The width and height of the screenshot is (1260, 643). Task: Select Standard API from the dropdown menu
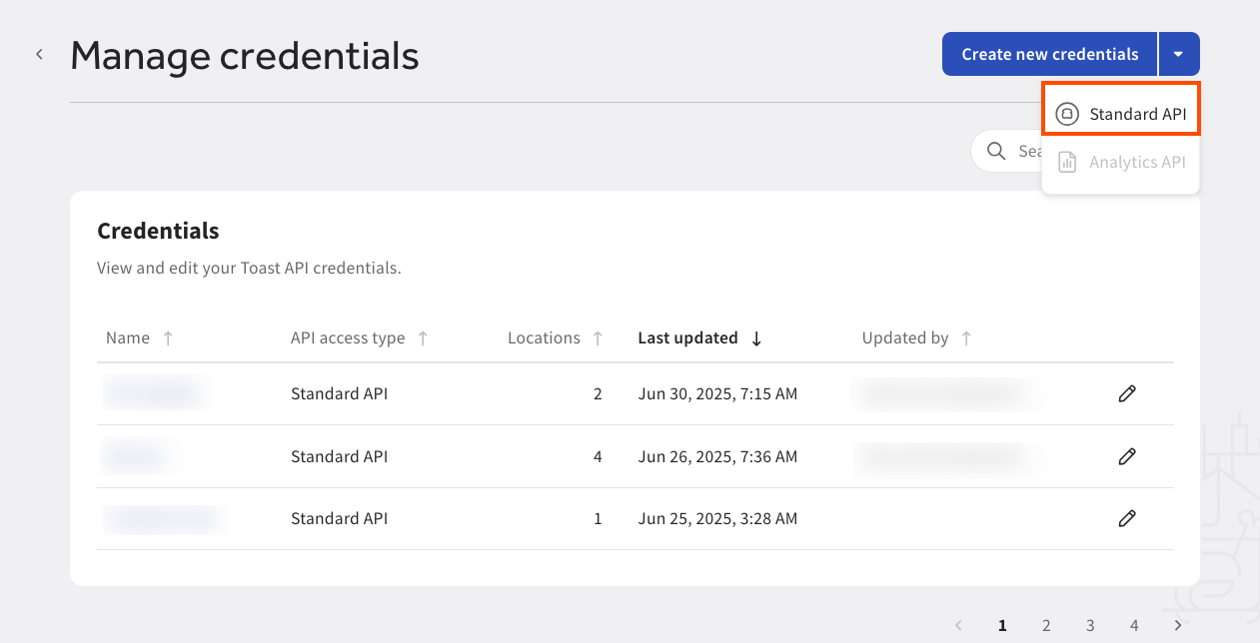[1120, 114]
